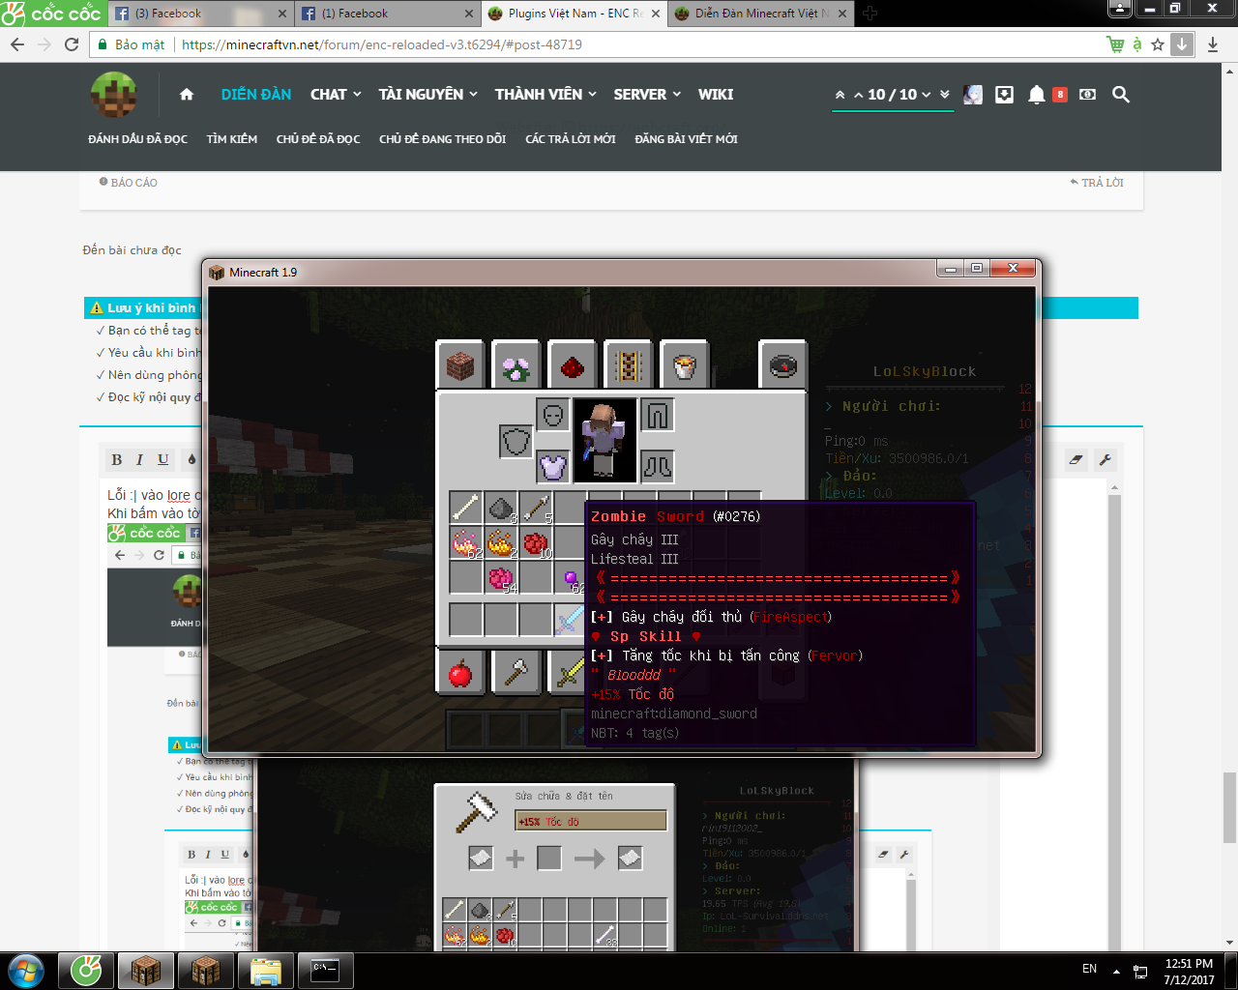Click the TRẢ LỜI reply link
This screenshot has height=990, width=1238.
[1097, 183]
